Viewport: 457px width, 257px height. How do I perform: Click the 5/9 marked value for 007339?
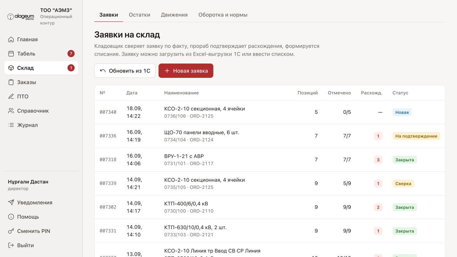click(x=347, y=183)
